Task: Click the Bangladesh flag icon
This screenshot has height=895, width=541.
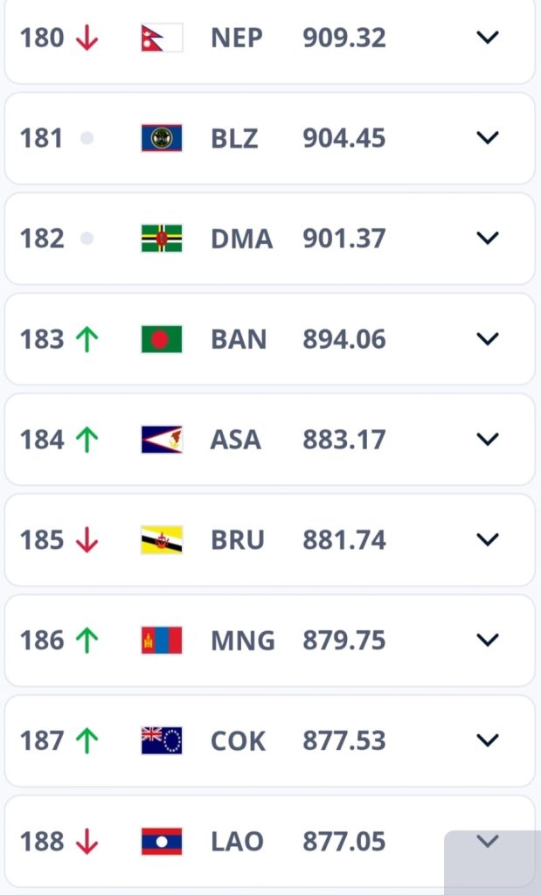Action: coord(162,339)
